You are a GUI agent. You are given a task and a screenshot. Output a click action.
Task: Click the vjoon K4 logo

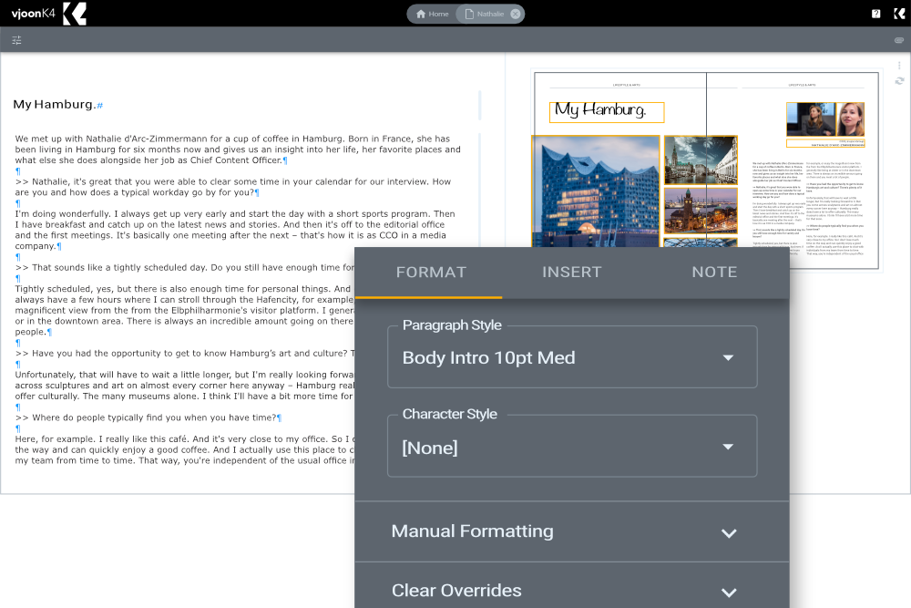pyautogui.click(x=32, y=13)
